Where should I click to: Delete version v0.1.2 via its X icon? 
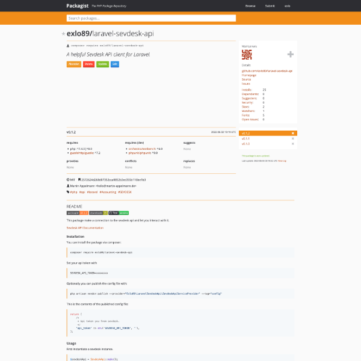[x=293, y=134]
